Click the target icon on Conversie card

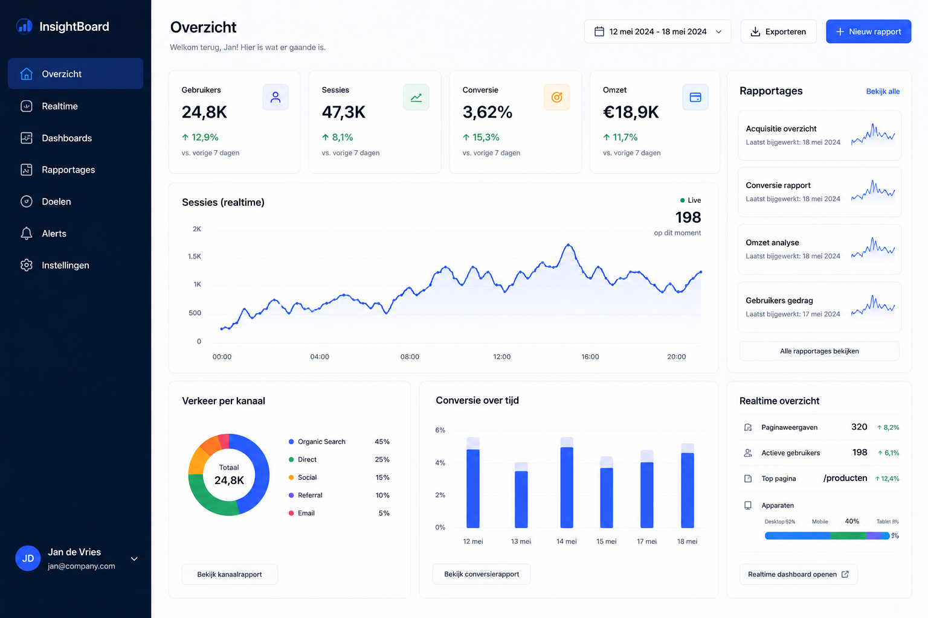click(557, 97)
